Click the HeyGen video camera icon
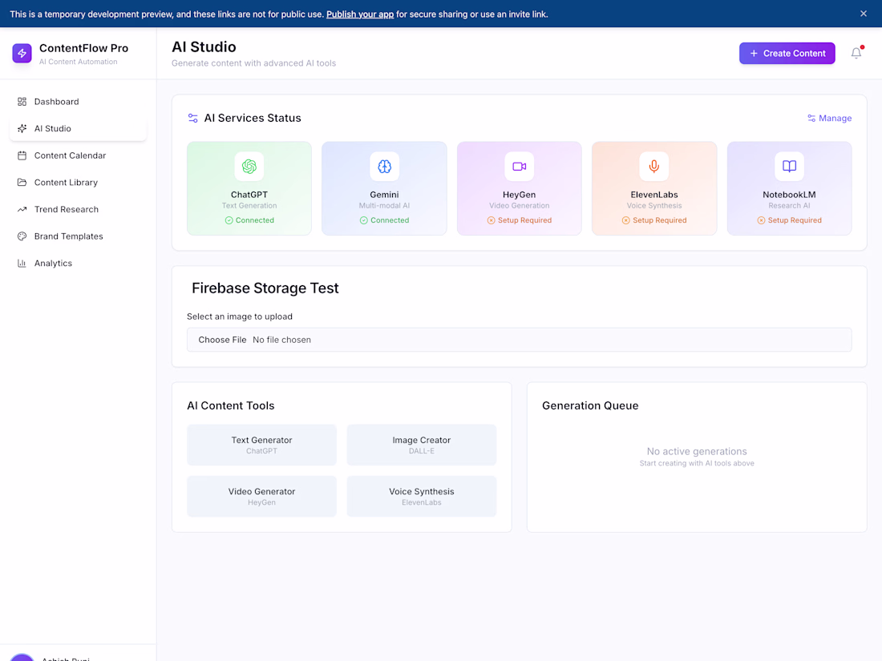 click(x=520, y=167)
